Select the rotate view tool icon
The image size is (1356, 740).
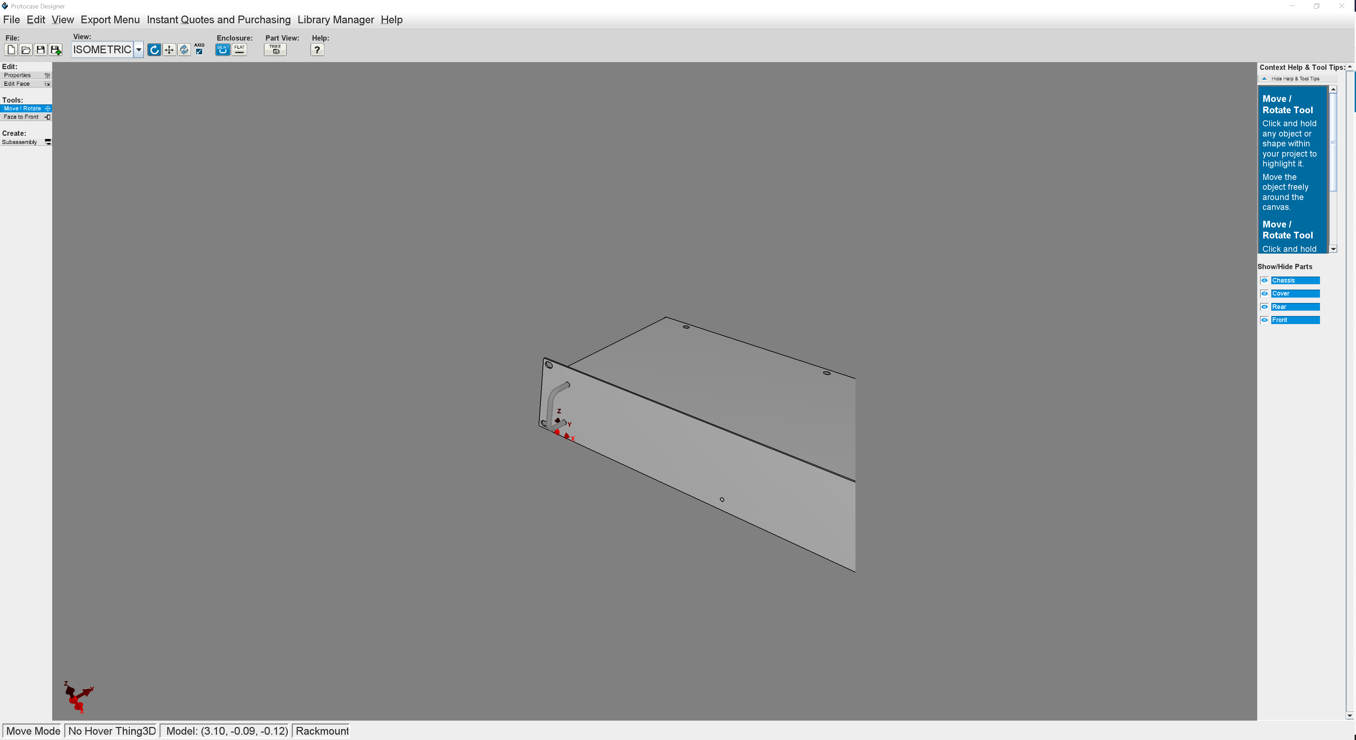[x=154, y=49]
